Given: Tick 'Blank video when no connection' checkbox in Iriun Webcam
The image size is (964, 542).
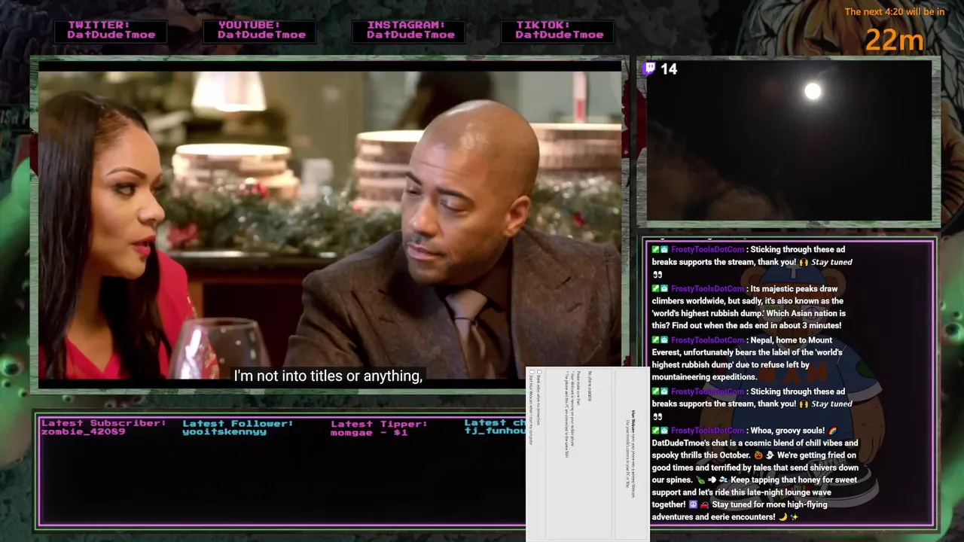Looking at the screenshot, I should click(539, 372).
